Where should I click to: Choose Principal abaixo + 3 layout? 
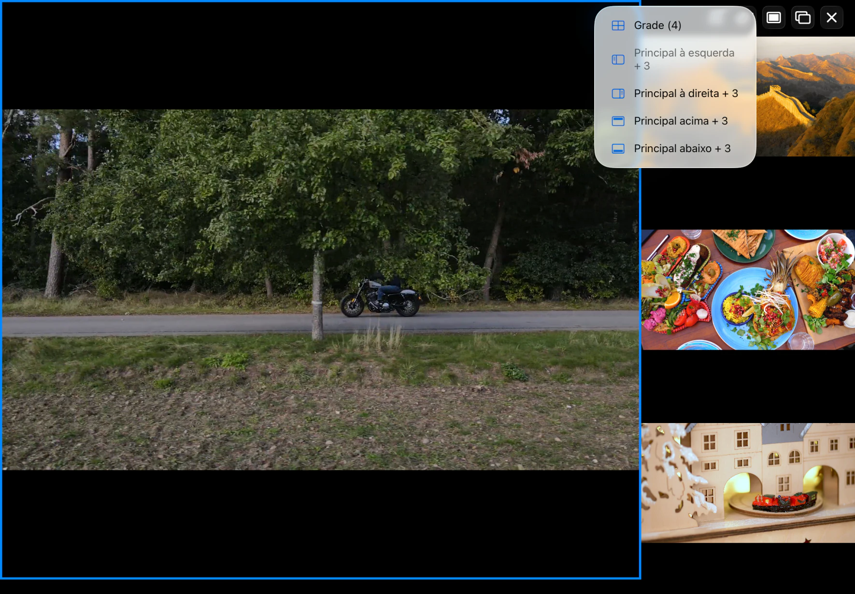(x=675, y=148)
